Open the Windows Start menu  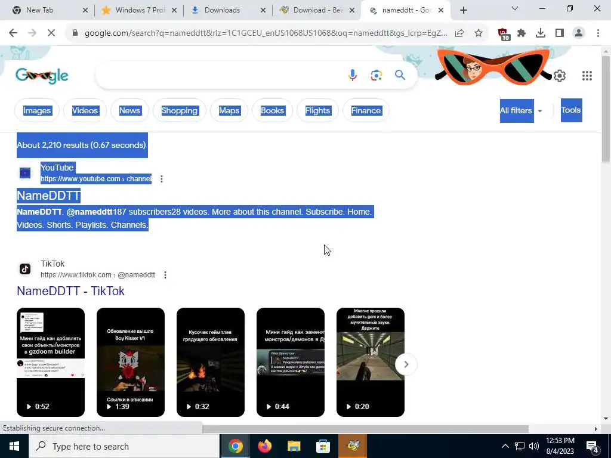tap(14, 446)
